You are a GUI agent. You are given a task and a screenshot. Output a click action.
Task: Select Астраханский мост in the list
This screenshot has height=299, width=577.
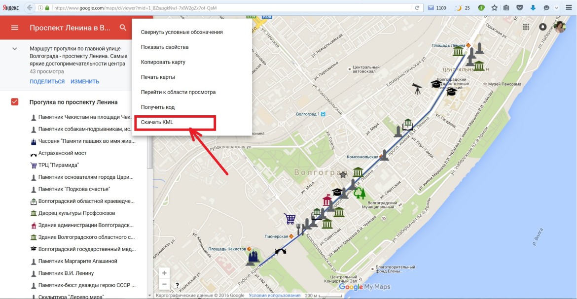pyautogui.click(x=62, y=153)
